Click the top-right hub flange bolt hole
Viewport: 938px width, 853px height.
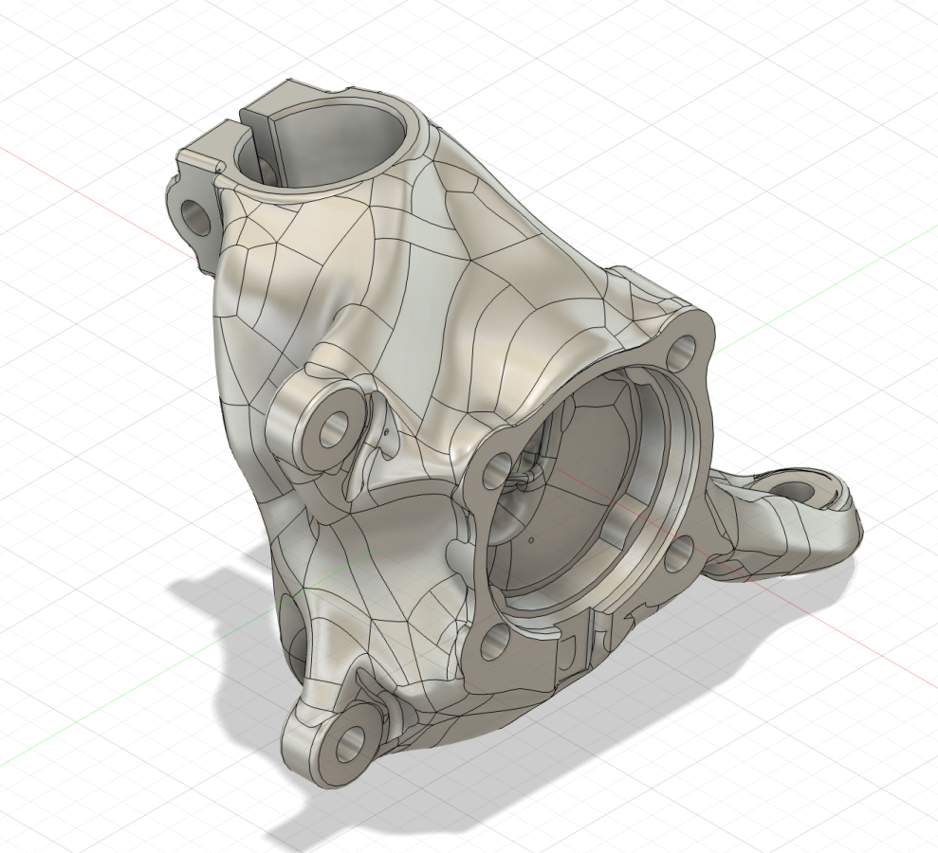(680, 354)
